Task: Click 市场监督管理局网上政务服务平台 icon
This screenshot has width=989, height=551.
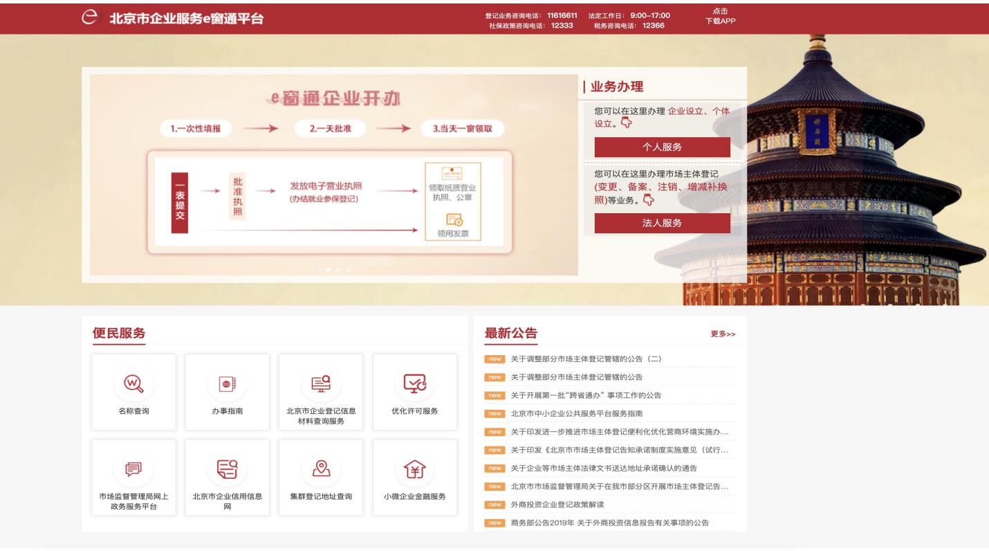Action: pos(133,469)
